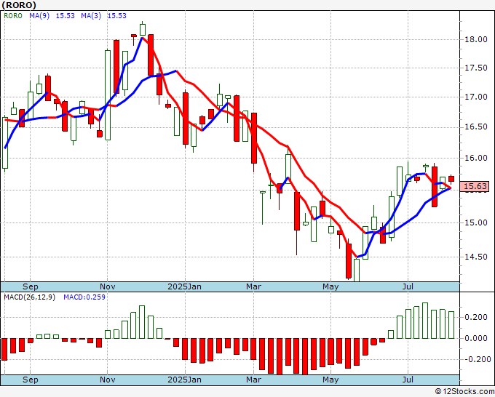Click the Jul label on price chart axis
This screenshot has height=397, width=495.
pyautogui.click(x=408, y=286)
